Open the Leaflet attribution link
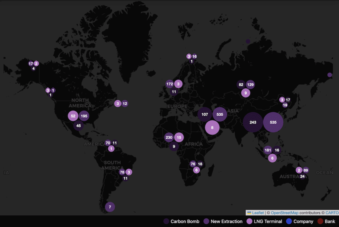Screen dimensions: 339x227 coord(258,213)
